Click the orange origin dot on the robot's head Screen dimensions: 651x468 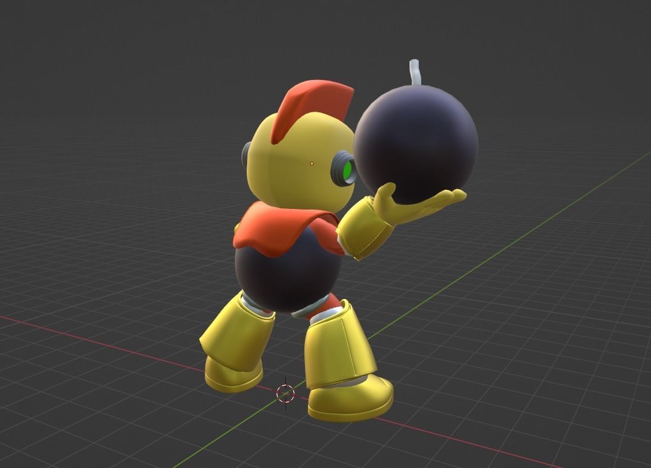pyautogui.click(x=312, y=164)
